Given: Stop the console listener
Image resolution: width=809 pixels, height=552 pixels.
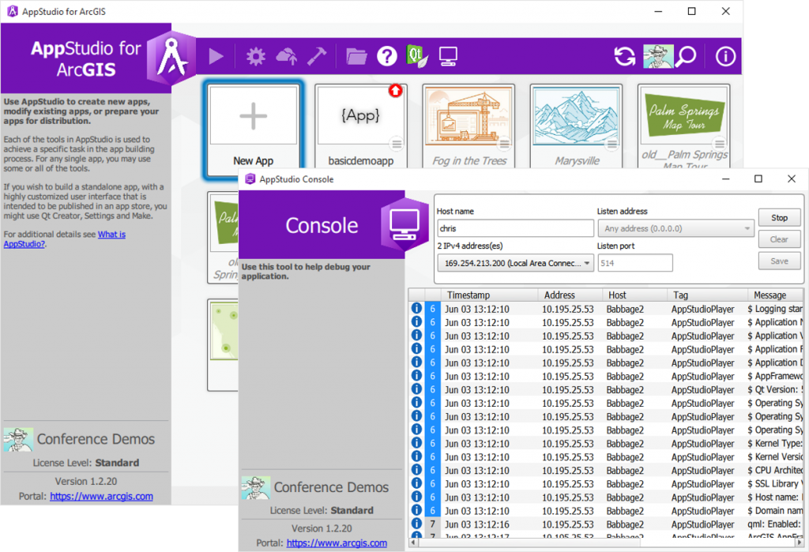Looking at the screenshot, I should (x=779, y=218).
